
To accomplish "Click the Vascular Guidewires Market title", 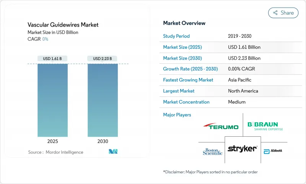I will pos(63,25).
